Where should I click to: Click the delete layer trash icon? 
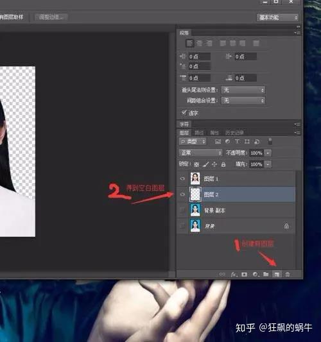288,275
